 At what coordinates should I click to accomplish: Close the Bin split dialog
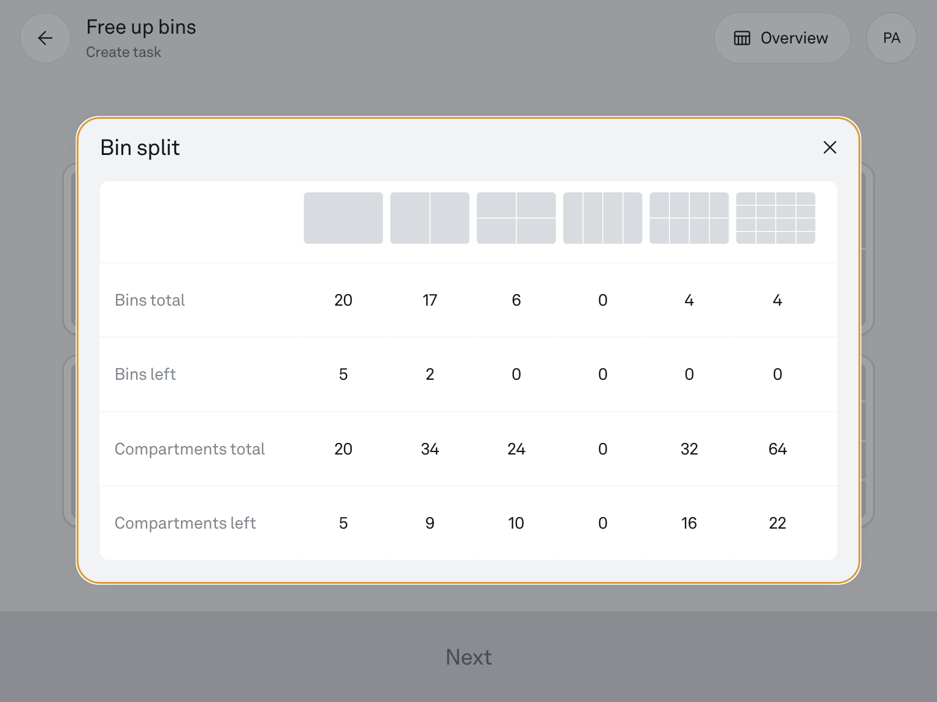click(829, 148)
